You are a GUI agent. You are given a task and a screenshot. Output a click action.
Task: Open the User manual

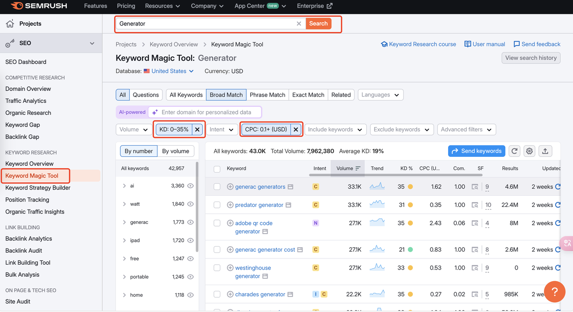pyautogui.click(x=484, y=44)
